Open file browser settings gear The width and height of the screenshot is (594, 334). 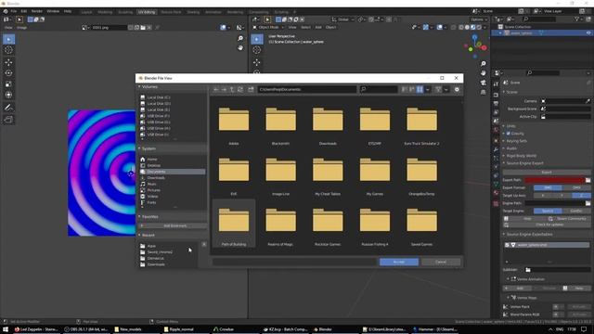[457, 89]
